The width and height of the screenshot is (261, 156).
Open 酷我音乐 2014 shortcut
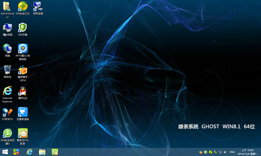click(23, 73)
